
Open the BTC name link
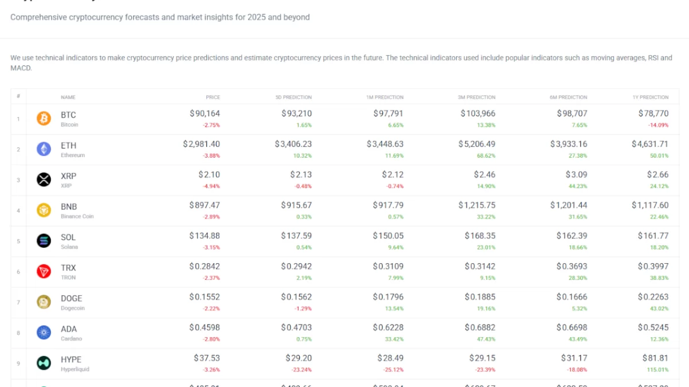pyautogui.click(x=68, y=115)
